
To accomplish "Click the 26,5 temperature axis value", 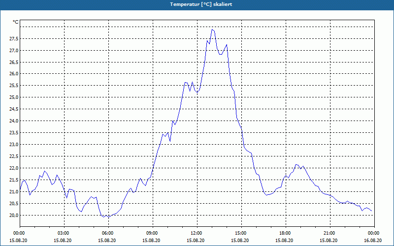I will click(x=14, y=62).
